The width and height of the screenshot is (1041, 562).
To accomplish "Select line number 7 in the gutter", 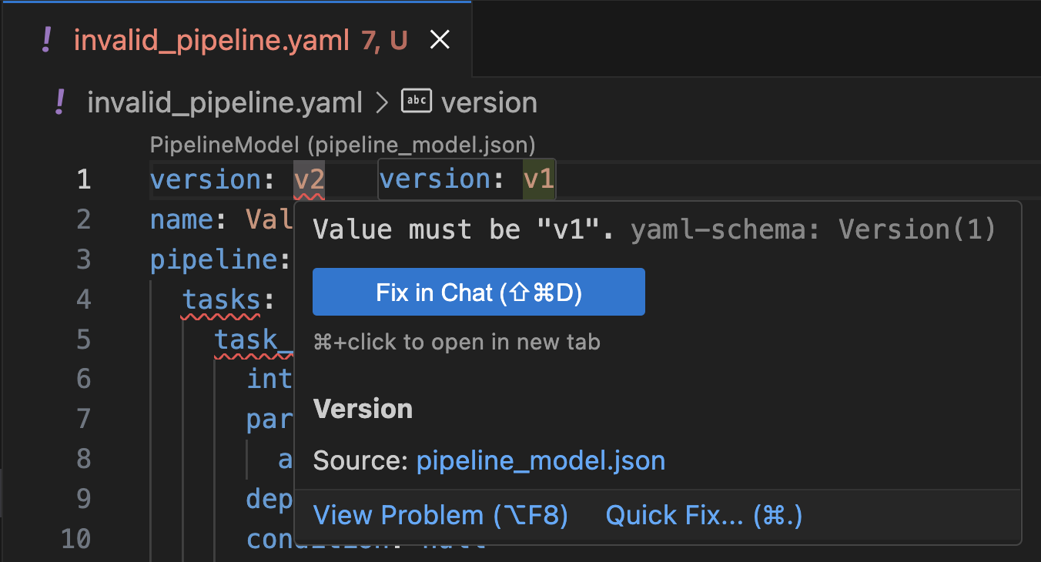I will (83, 419).
